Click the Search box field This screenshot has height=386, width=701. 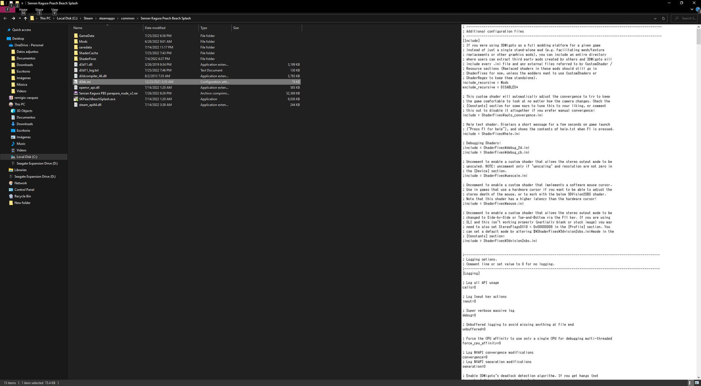click(x=685, y=18)
